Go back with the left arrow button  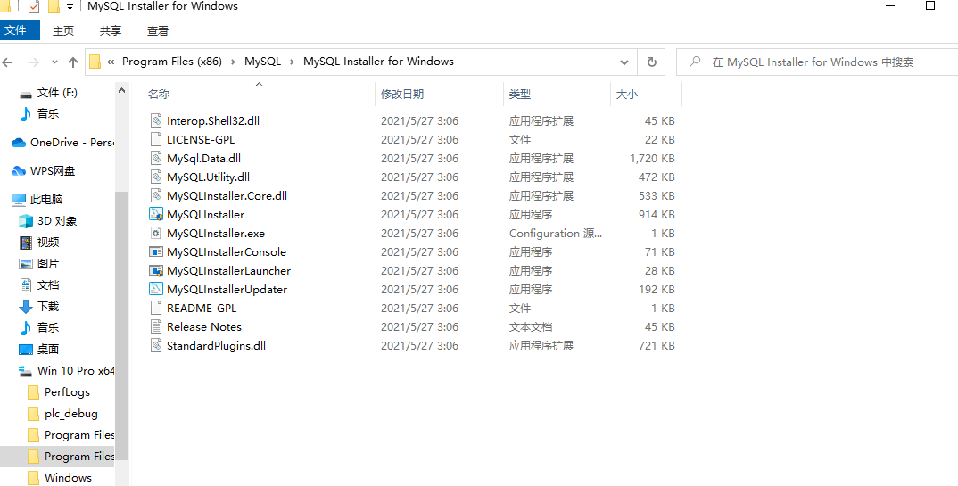8,62
